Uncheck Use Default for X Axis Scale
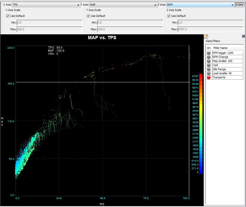Screen dimensions: 246x207 click(x=8, y=16)
